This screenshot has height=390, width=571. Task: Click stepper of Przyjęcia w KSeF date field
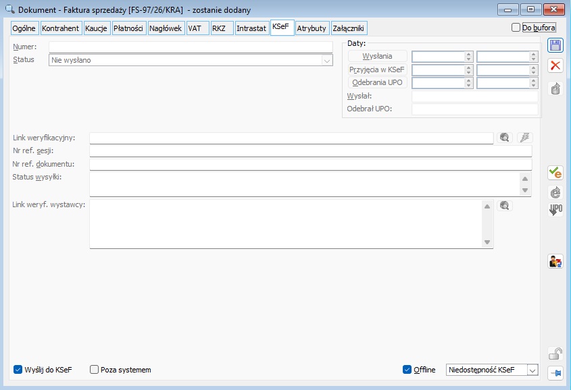(469, 69)
